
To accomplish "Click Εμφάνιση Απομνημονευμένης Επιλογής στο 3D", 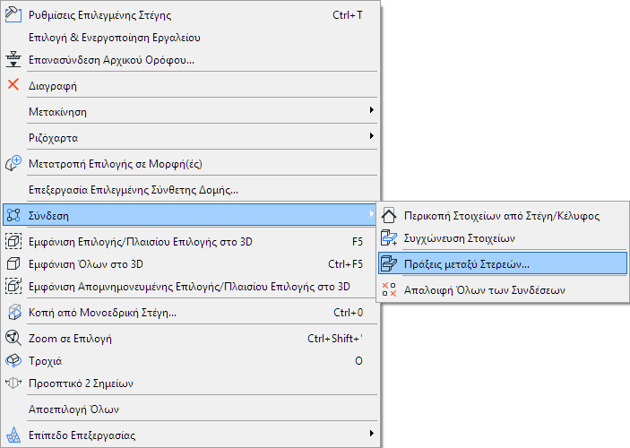I will pos(188,287).
